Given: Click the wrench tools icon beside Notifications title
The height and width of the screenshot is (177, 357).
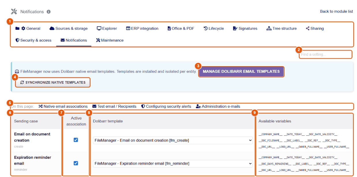Looking at the screenshot, I should tap(14, 12).
